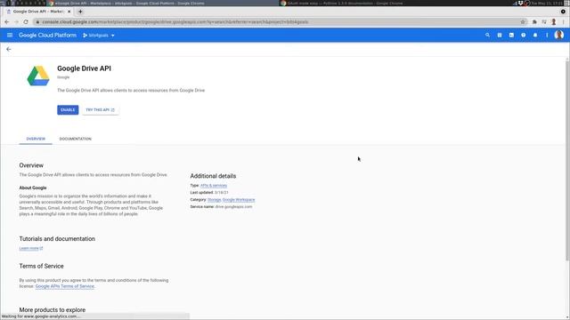Image resolution: width=570 pixels, height=320 pixels.
Task: Click the account avatar in the blue header
Action: point(559,35)
